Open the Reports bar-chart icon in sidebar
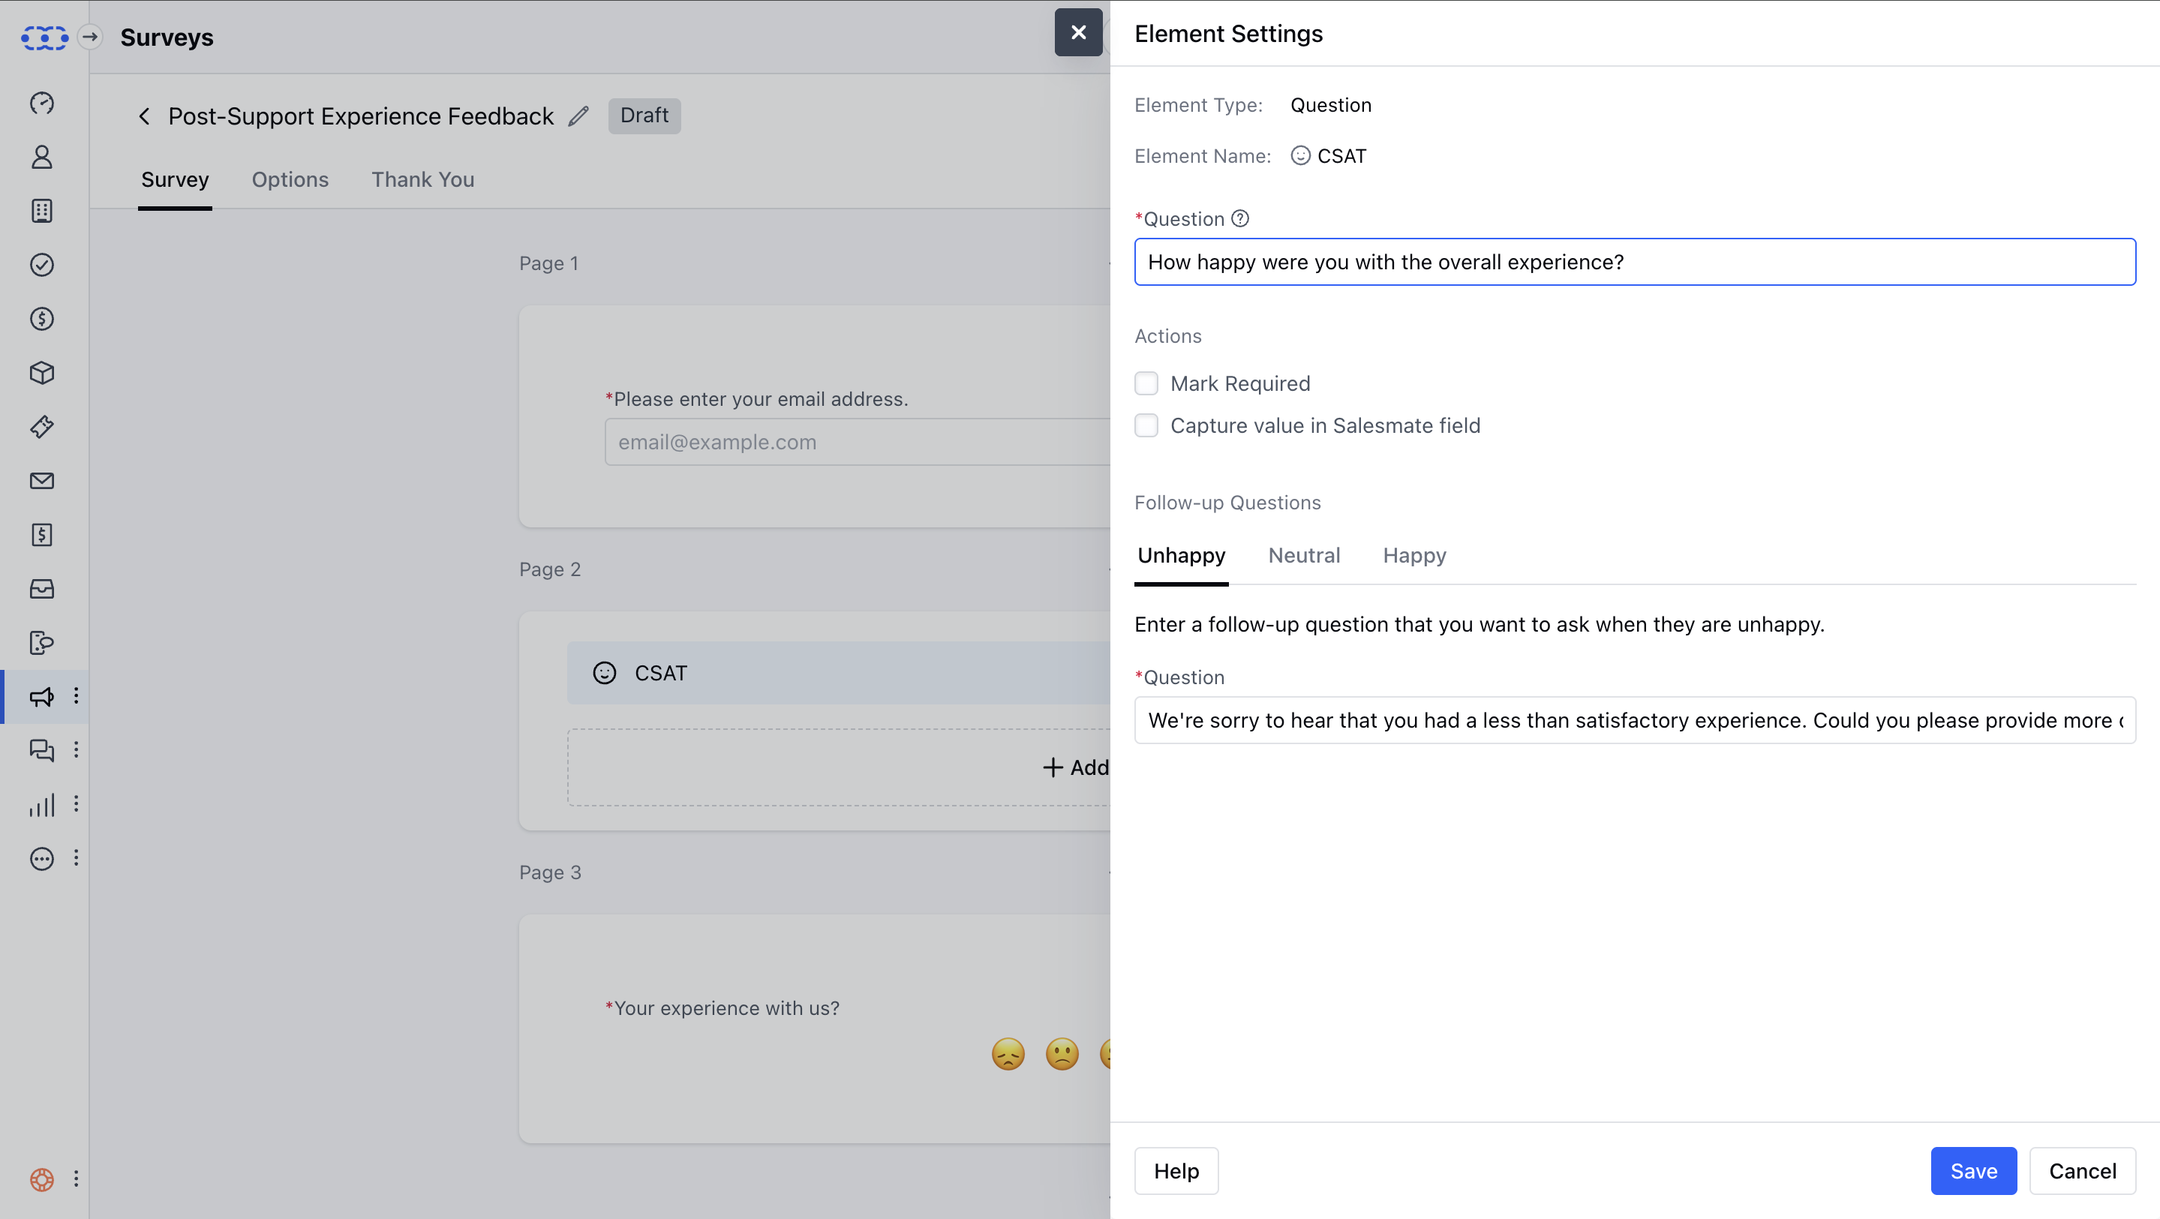 (42, 805)
